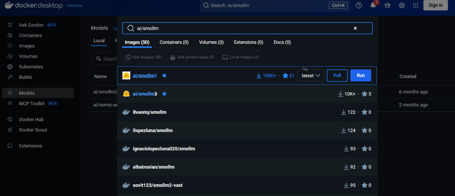Click the whale icon for lhoestq/smollm

pos(126,112)
